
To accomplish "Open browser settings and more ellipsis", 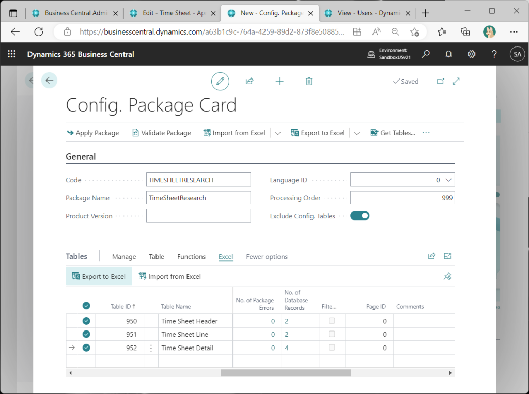I will point(514,32).
